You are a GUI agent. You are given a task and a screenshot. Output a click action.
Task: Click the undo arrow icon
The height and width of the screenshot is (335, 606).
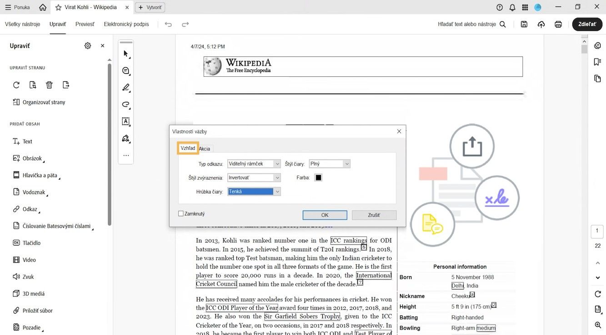point(168,25)
